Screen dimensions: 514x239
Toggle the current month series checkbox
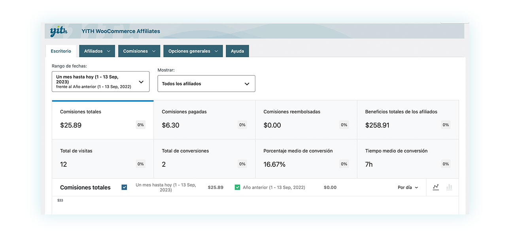tap(125, 187)
